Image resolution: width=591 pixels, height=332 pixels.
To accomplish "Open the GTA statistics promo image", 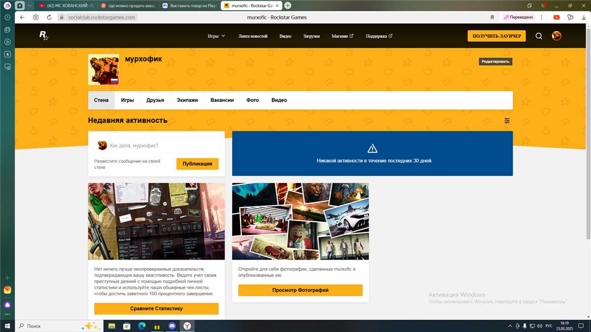I will coord(157,221).
